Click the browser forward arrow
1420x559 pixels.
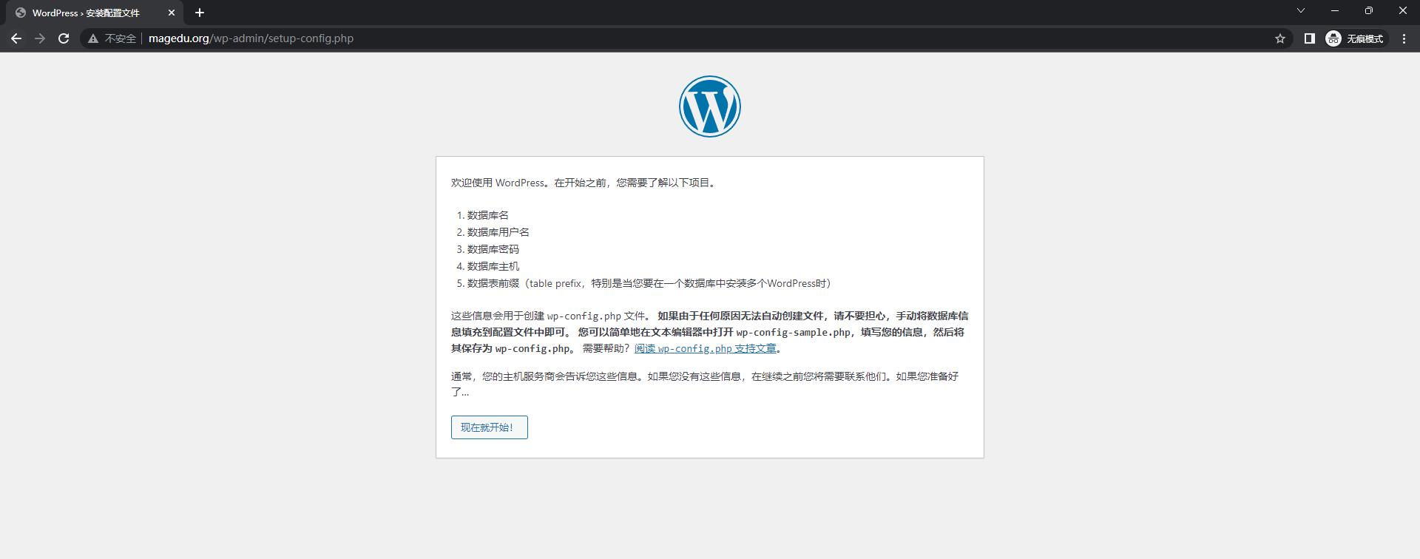coord(40,38)
